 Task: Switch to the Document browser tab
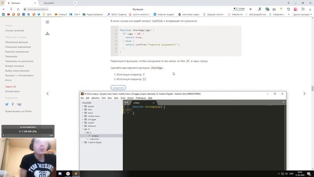[x=56, y=3]
